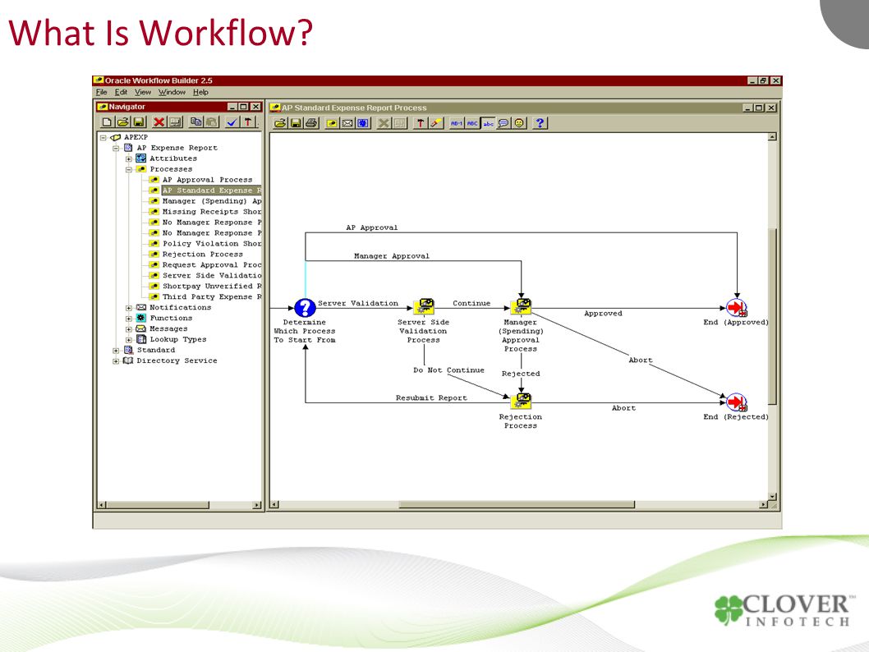Click the Paste icon in Navigator toolbar

click(212, 122)
